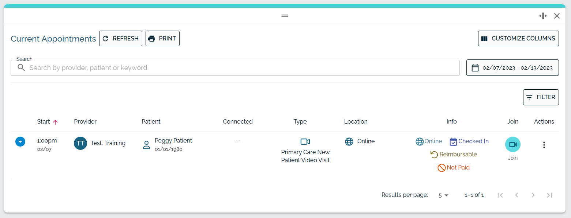Click the video visit type icon
This screenshot has width=571, height=218.
pos(305,141)
